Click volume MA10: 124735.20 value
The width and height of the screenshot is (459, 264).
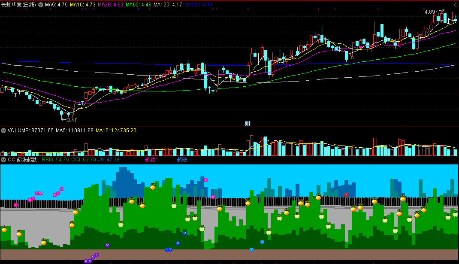[116, 130]
